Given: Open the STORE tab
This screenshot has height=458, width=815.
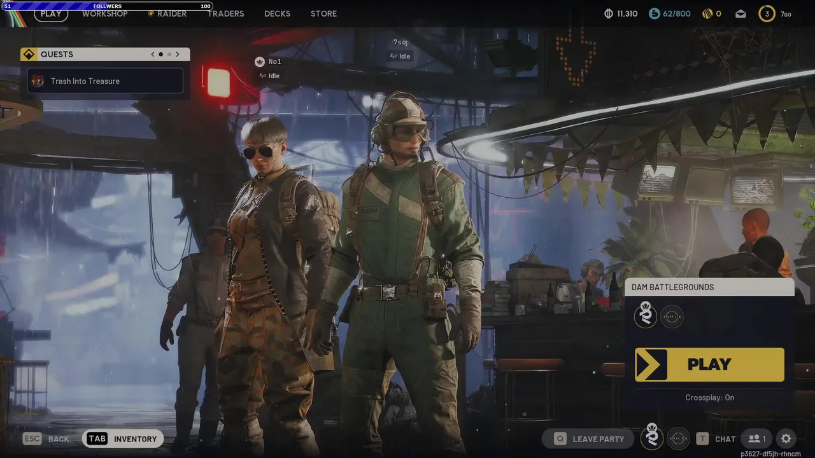Looking at the screenshot, I should point(323,13).
